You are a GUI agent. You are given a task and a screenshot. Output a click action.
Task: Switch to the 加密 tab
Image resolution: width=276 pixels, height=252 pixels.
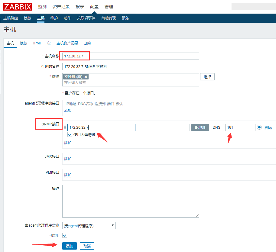(x=88, y=43)
